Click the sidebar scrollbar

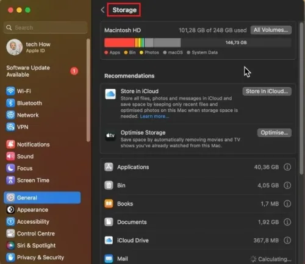tap(88, 90)
